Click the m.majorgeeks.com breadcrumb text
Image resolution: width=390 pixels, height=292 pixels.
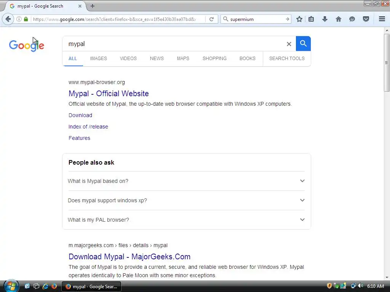coord(118,245)
